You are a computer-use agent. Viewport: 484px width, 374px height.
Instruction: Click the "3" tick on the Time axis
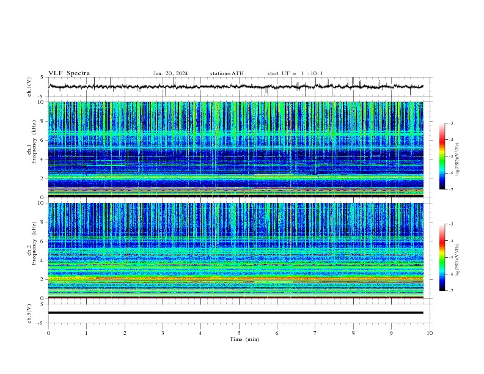163,333
